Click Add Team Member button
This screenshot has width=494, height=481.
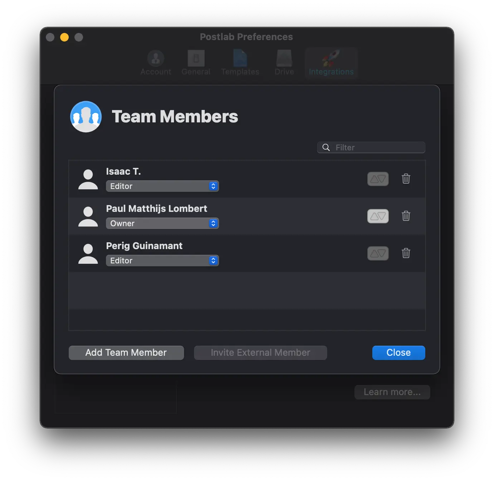(126, 353)
